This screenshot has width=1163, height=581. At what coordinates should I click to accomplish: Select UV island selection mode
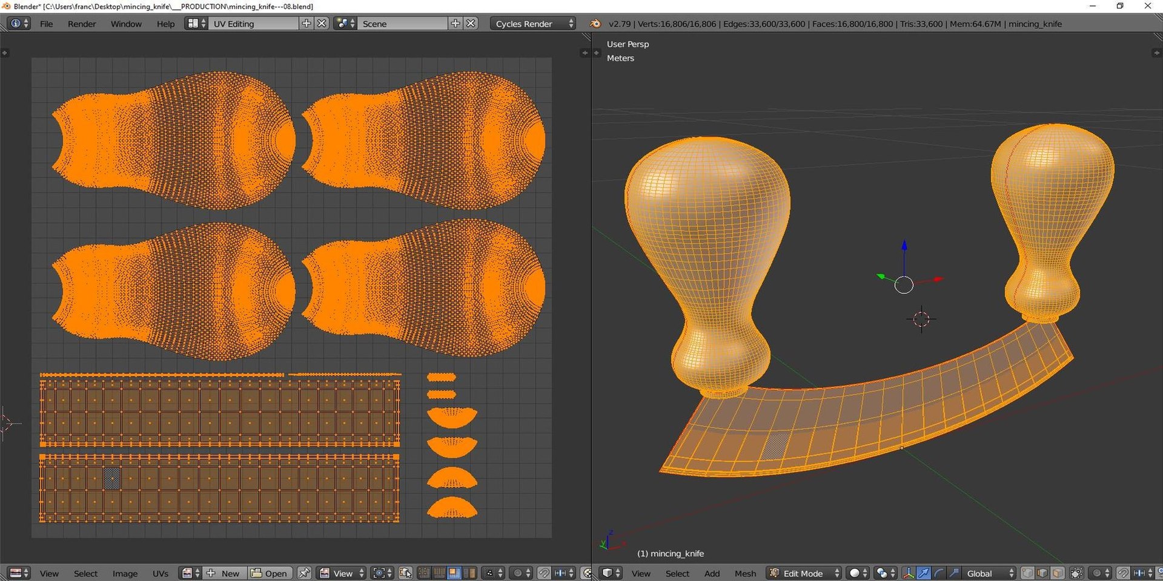click(x=469, y=573)
